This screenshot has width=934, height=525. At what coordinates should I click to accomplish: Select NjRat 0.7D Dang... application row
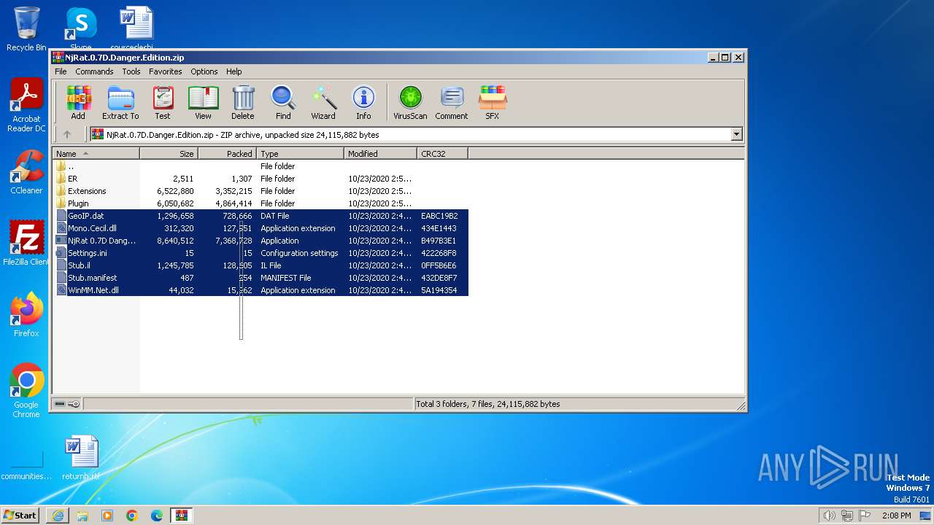(261, 241)
